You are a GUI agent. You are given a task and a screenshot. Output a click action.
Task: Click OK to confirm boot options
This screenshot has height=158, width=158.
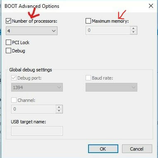[103, 149]
